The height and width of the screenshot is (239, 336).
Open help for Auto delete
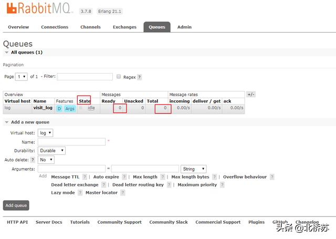[33, 160]
